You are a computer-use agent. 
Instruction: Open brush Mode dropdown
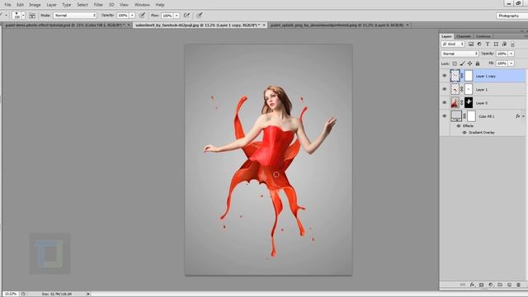coord(75,15)
